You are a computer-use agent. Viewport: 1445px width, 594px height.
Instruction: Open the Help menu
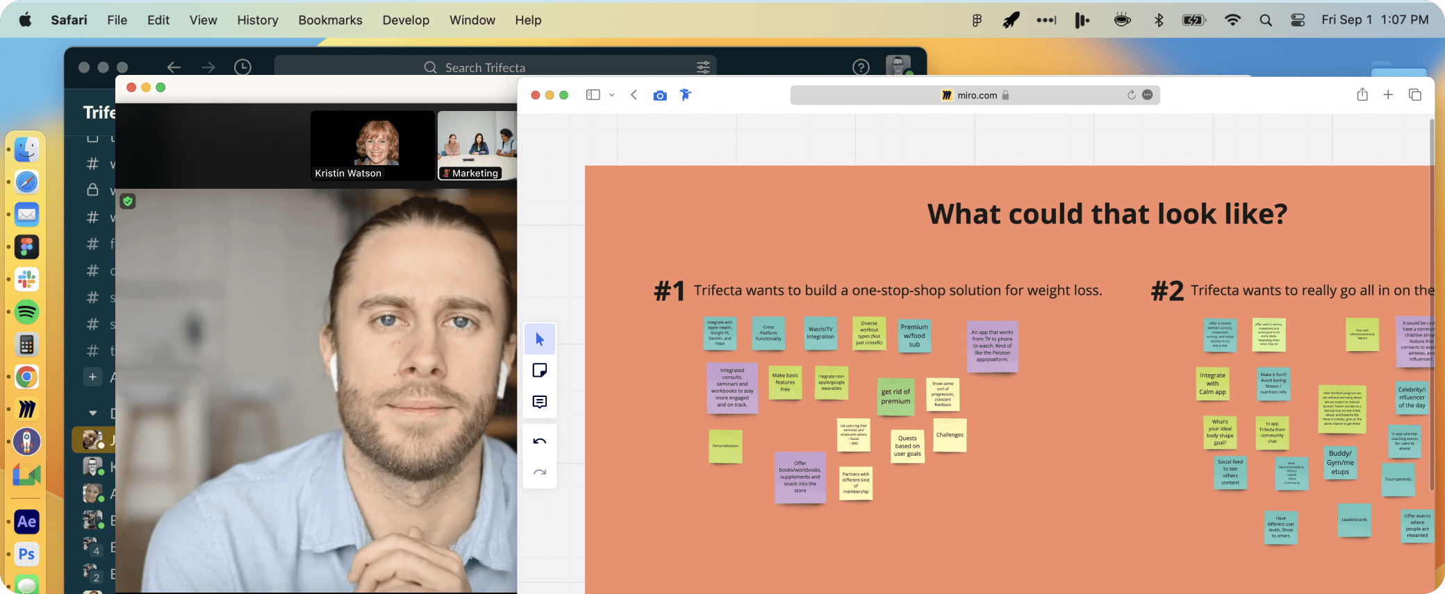pos(528,20)
